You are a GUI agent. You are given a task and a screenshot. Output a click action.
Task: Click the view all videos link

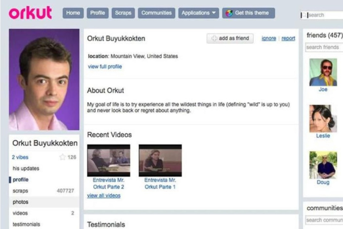[x=103, y=195]
